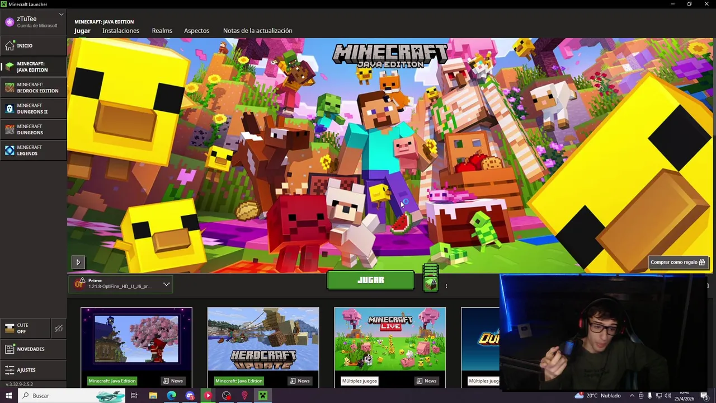716x403 pixels.
Task: Click the microphone tray icon
Action: pyautogui.click(x=649, y=396)
